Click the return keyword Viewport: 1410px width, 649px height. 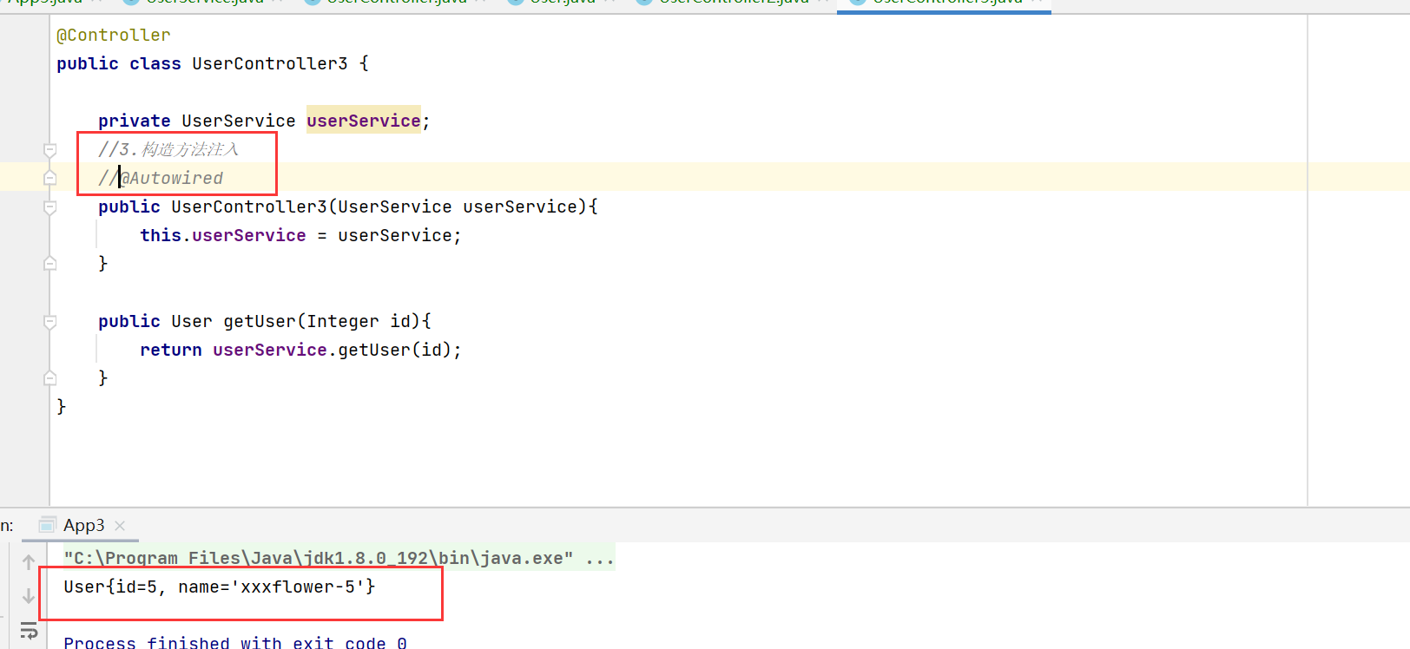pos(171,350)
